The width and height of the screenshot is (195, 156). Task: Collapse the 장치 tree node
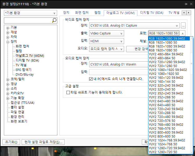coord(8,42)
